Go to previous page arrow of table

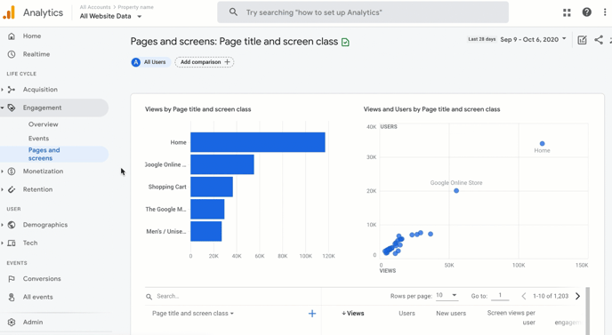tap(524, 296)
